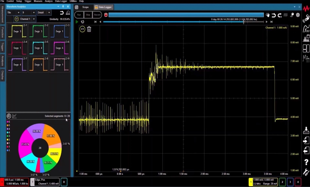Click the playback timeline slider handle
Viewport: 310px width, 187px height.
coord(244,22)
